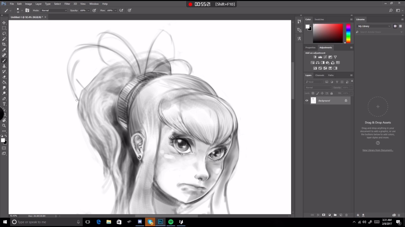Toggle pressure for opacity
Viewport: 405px width, 227px height.
(94, 10)
